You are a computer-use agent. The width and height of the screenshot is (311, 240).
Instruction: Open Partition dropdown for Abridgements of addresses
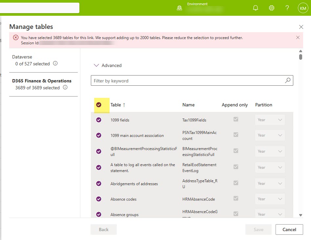point(270,184)
